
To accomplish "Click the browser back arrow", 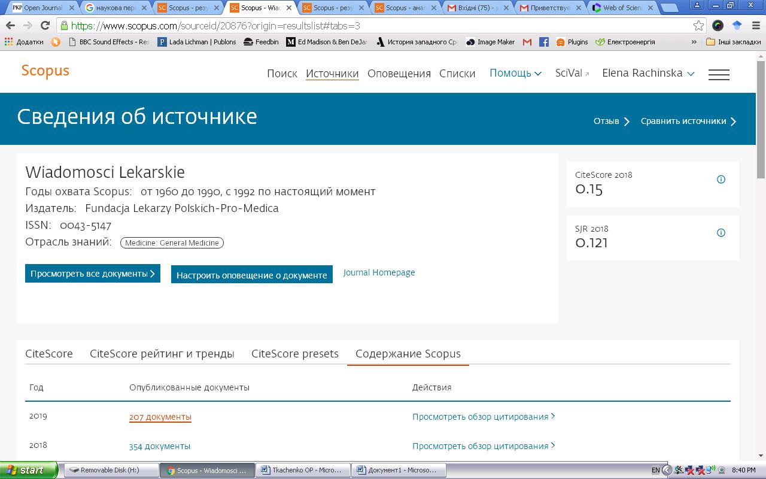I will (10, 26).
